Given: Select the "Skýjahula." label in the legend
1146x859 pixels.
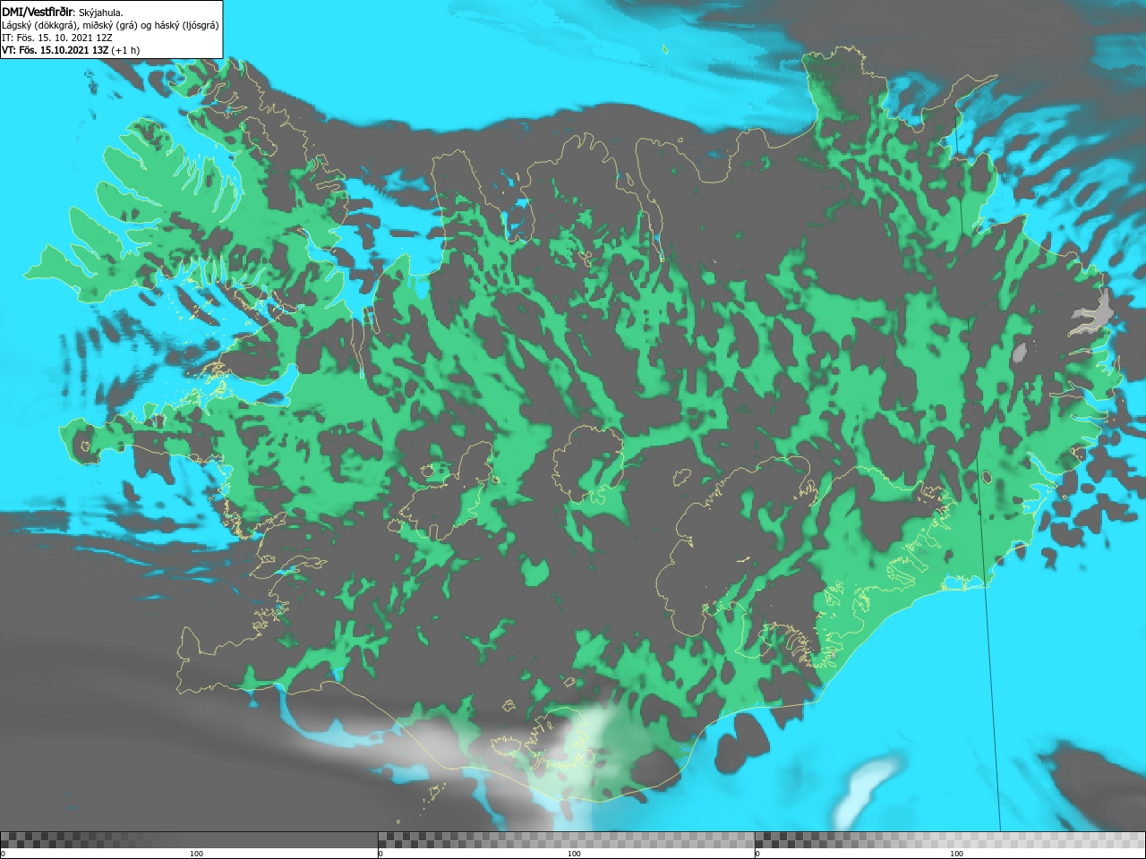Looking at the screenshot, I should pyautogui.click(x=99, y=13).
